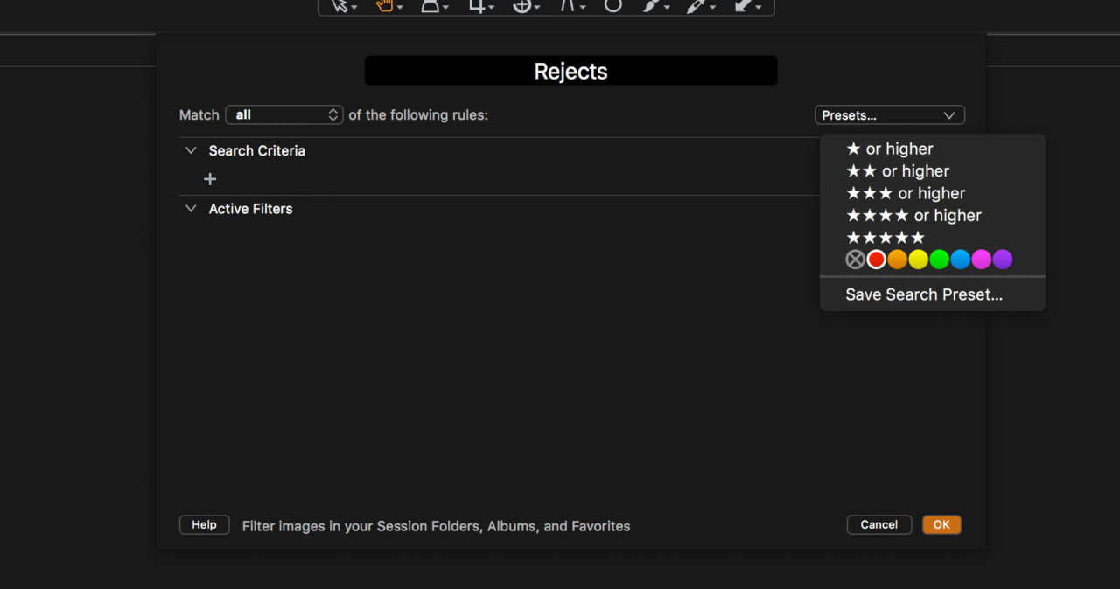Add a search criterion with plus icon
1120x589 pixels.
pos(210,179)
